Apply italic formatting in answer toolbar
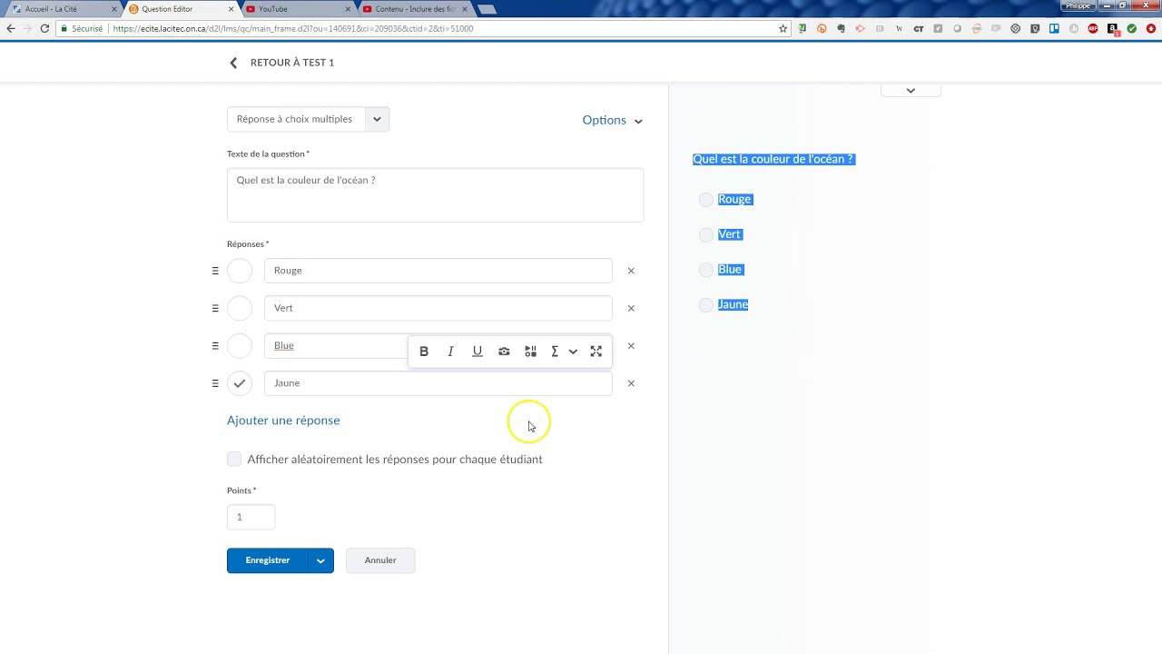Image resolution: width=1162 pixels, height=654 pixels. click(x=450, y=352)
